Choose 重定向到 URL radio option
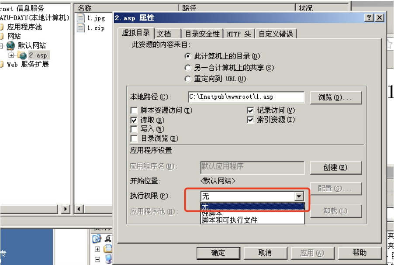This screenshot has height=265, width=394. tap(188, 79)
